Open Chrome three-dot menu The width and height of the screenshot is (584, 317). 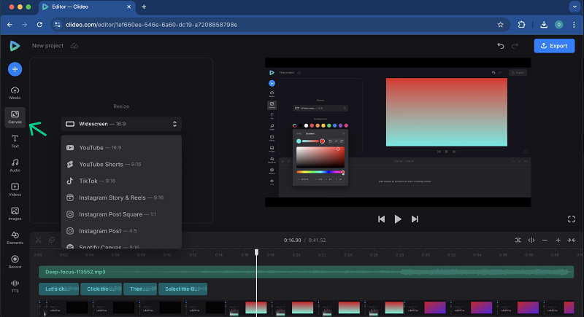point(574,25)
